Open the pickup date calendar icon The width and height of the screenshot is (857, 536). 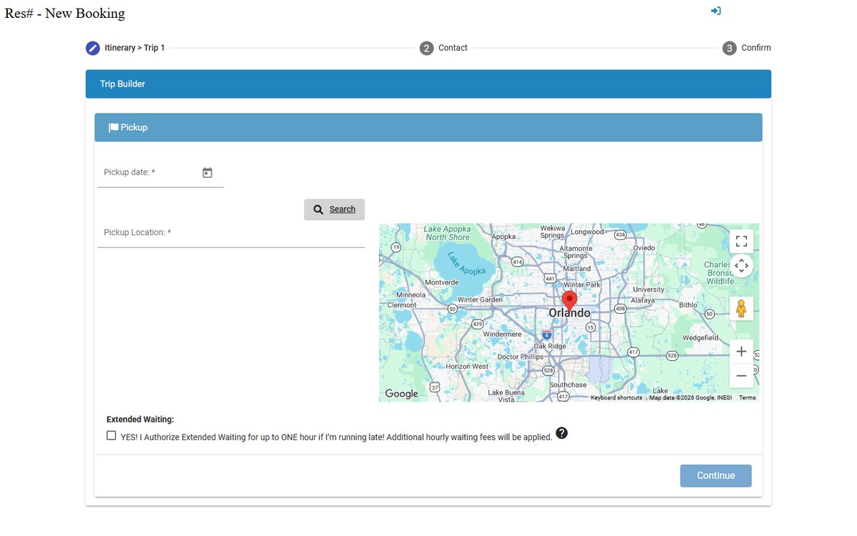click(x=207, y=172)
